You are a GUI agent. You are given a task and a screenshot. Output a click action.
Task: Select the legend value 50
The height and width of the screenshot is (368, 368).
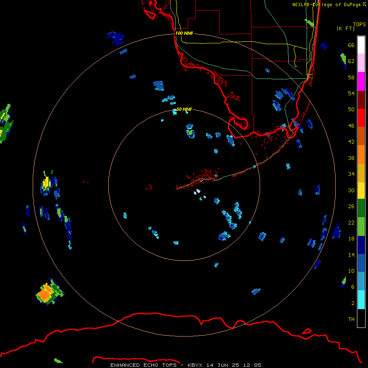coord(351,110)
